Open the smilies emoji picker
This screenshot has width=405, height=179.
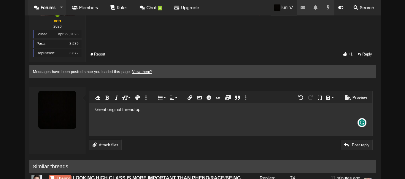coord(209,98)
